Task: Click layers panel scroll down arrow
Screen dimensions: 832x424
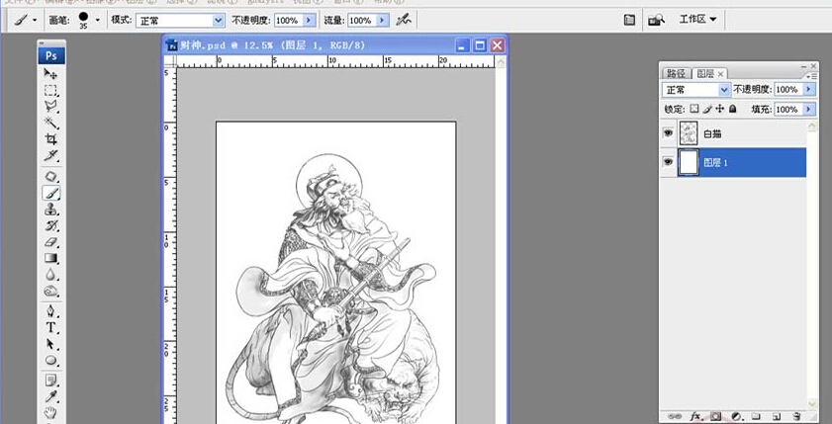Action: pos(811,403)
